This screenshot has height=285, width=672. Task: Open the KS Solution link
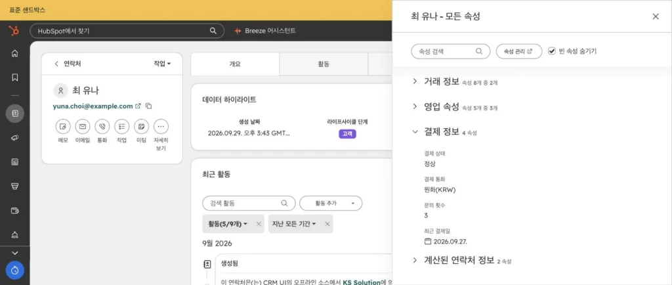coord(362,282)
